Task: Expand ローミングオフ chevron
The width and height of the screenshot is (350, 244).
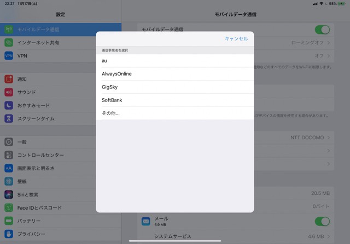Action: click(x=329, y=43)
